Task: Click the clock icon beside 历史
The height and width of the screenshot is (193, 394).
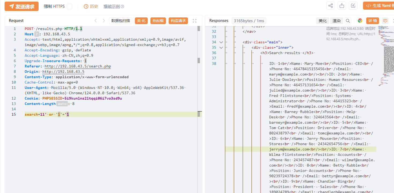Action: [86, 6]
